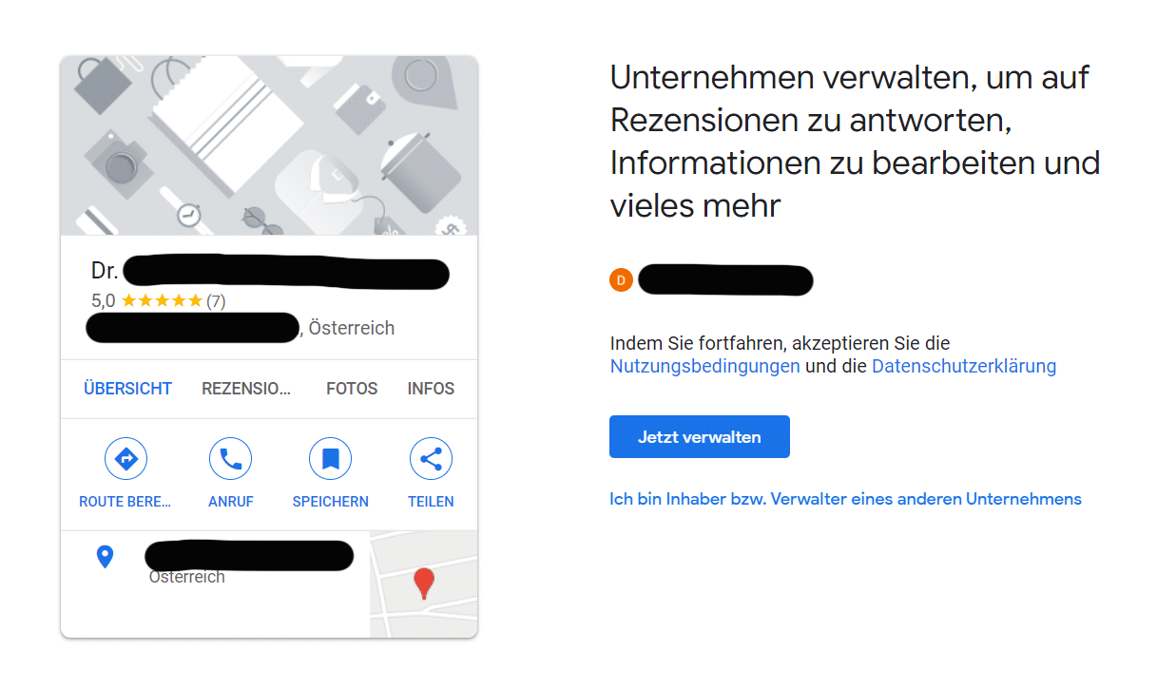Open the ÜBERSICHT tab
Image resolution: width=1176 pixels, height=689 pixels.
(128, 389)
